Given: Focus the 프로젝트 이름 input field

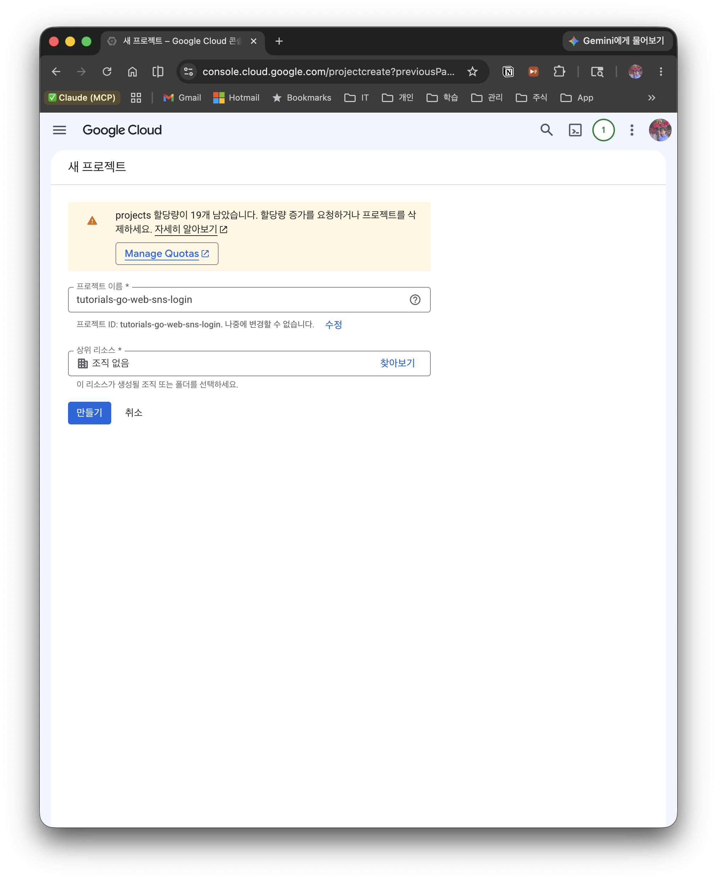Looking at the screenshot, I should pyautogui.click(x=249, y=300).
